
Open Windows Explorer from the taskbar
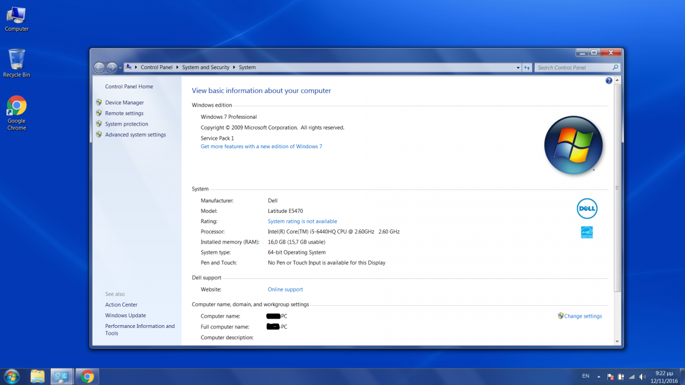coord(38,376)
